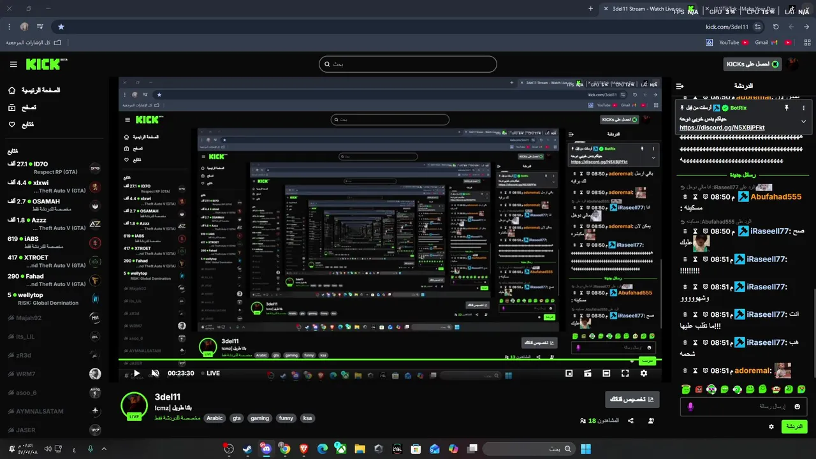Open the home page sidebar item
Image resolution: width=816 pixels, height=459 pixels.
pyautogui.click(x=34, y=91)
